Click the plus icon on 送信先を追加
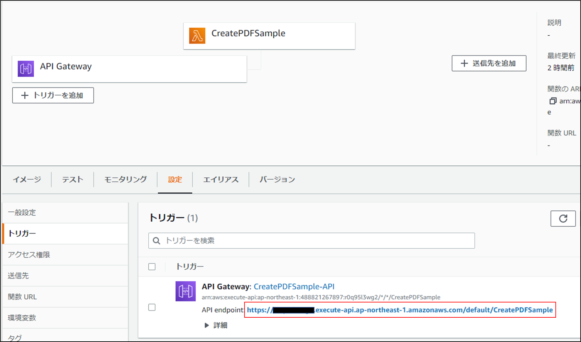Viewport: 581px width, 342px height. click(464, 63)
